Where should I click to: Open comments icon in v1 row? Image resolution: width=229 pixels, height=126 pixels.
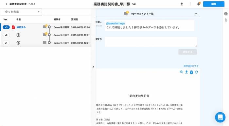[x=44, y=43]
